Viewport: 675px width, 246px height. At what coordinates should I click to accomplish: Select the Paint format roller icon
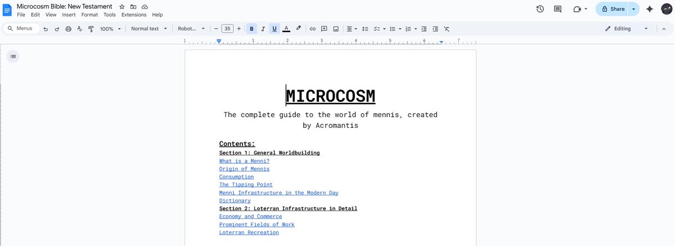[x=91, y=29]
